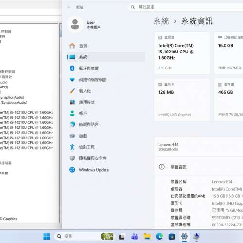The height and width of the screenshot is (243, 243).
Task: Click the 尋找設定 search field
Action: click(186, 7)
